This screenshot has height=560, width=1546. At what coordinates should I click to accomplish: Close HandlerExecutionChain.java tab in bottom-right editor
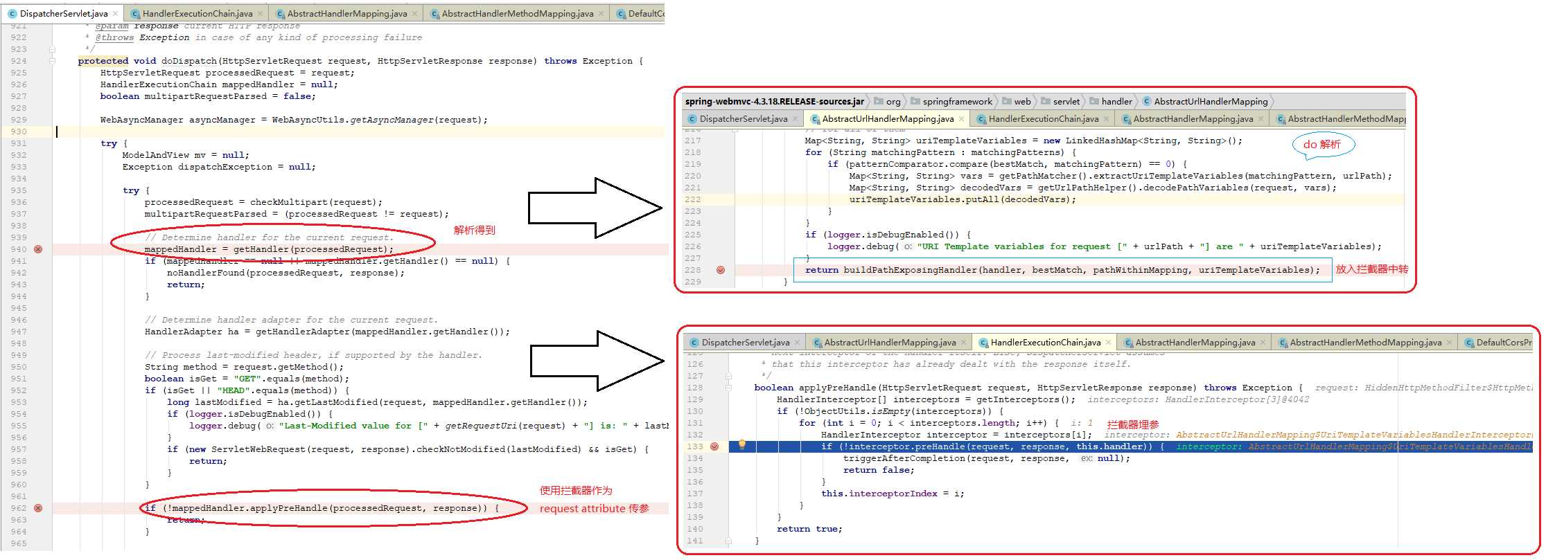click(1108, 343)
